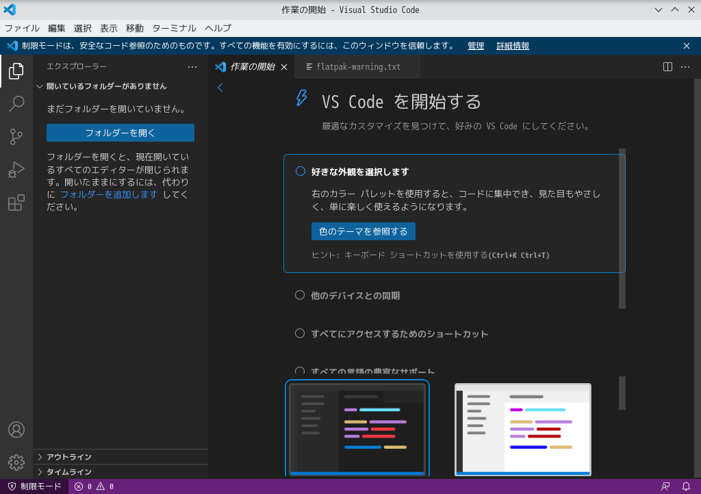Image resolution: width=701 pixels, height=494 pixels.
Task: Open the ターミナル menu
Action: (x=174, y=28)
